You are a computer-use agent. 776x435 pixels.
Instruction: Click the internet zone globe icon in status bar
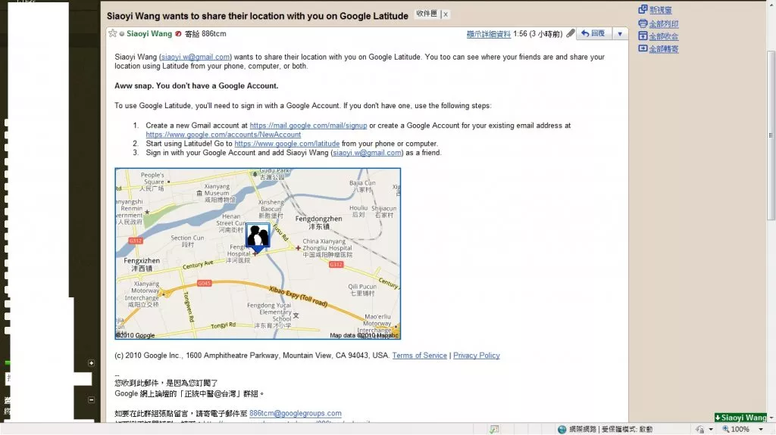pos(562,429)
